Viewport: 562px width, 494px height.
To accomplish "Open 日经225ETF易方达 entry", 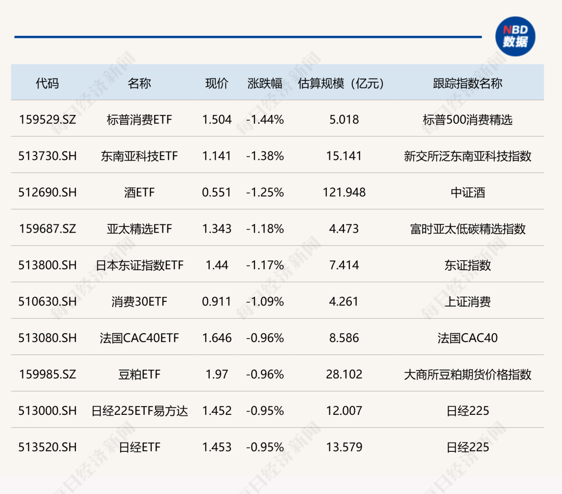I will click(x=139, y=411).
